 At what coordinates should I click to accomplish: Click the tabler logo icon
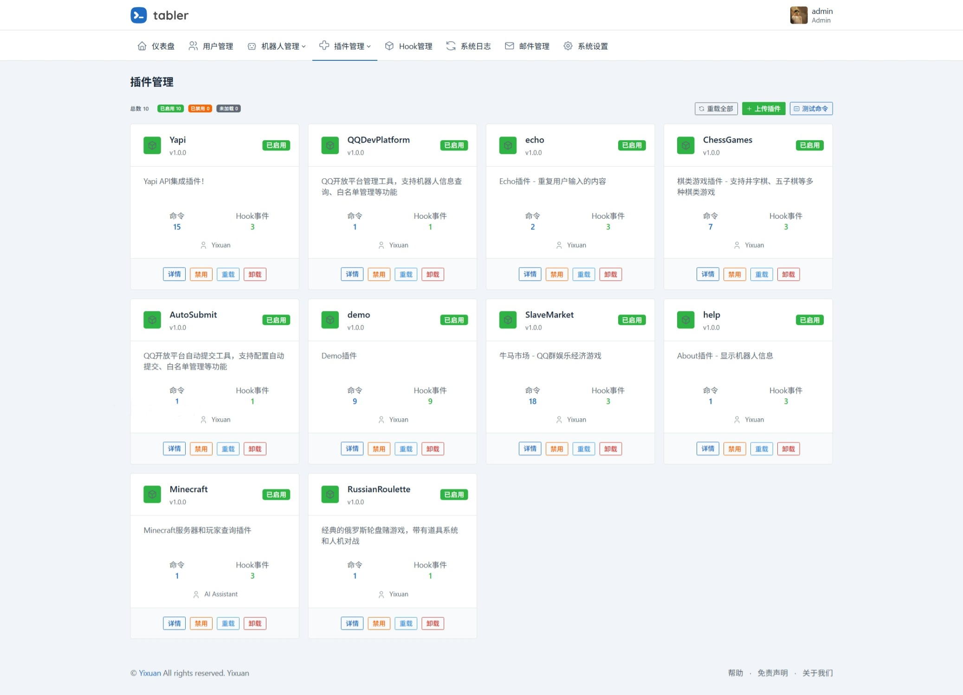pos(138,15)
